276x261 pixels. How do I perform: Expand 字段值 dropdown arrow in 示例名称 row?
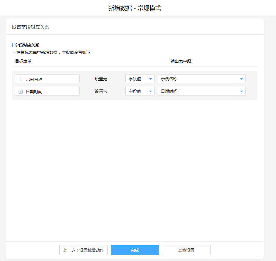click(150, 79)
